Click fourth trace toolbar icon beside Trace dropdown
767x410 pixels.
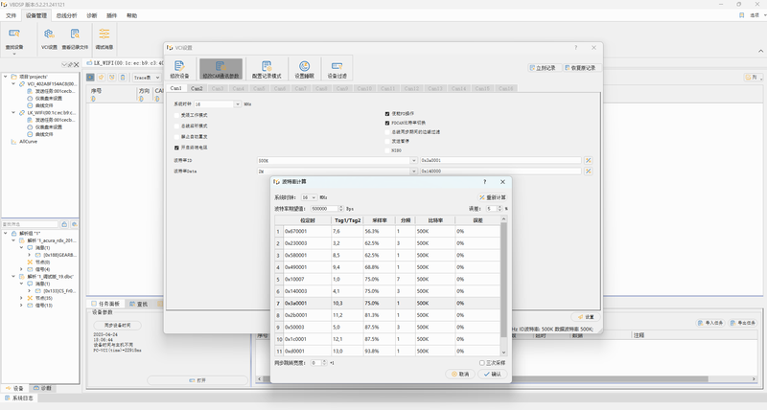123,78
